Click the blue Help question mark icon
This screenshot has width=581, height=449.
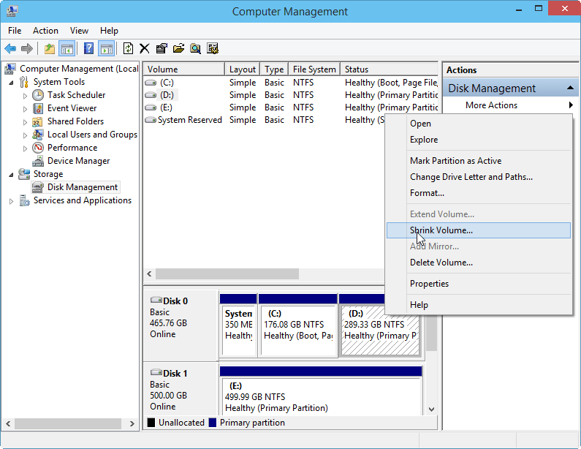[x=88, y=49]
